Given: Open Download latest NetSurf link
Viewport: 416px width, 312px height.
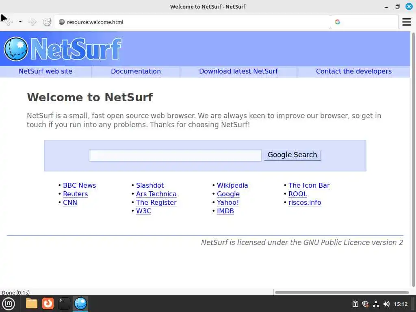Looking at the screenshot, I should click(238, 71).
